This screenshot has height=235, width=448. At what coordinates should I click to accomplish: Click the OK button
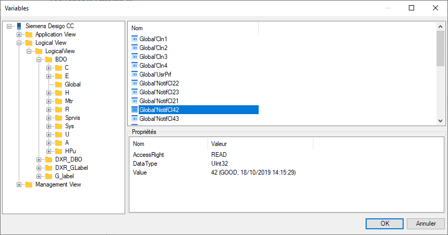point(385,224)
